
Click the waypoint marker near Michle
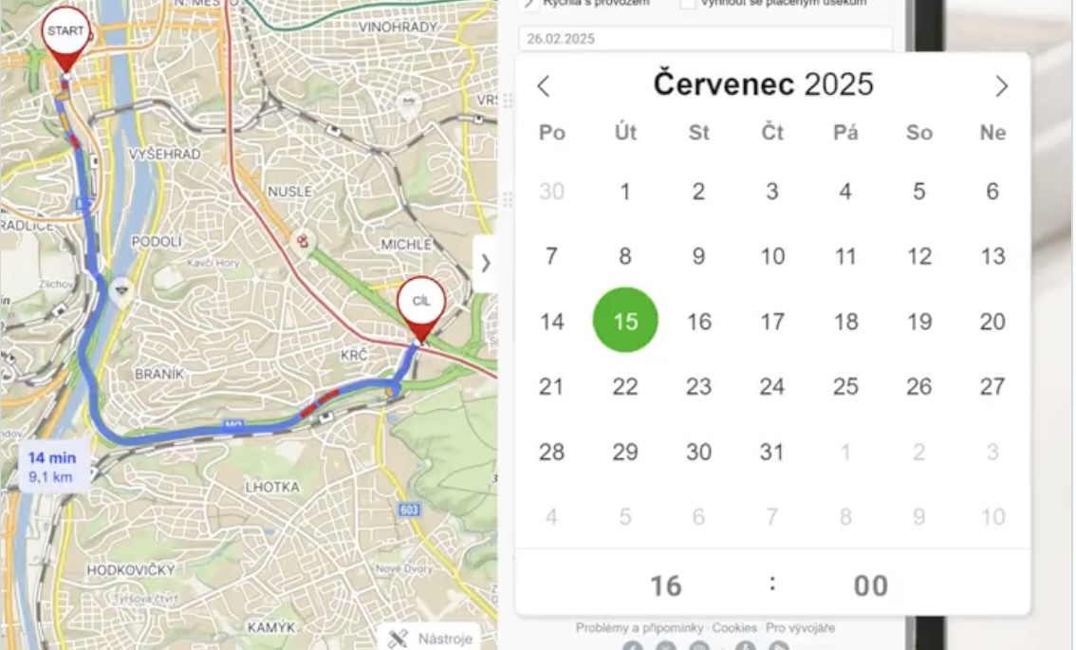pyautogui.click(x=302, y=241)
